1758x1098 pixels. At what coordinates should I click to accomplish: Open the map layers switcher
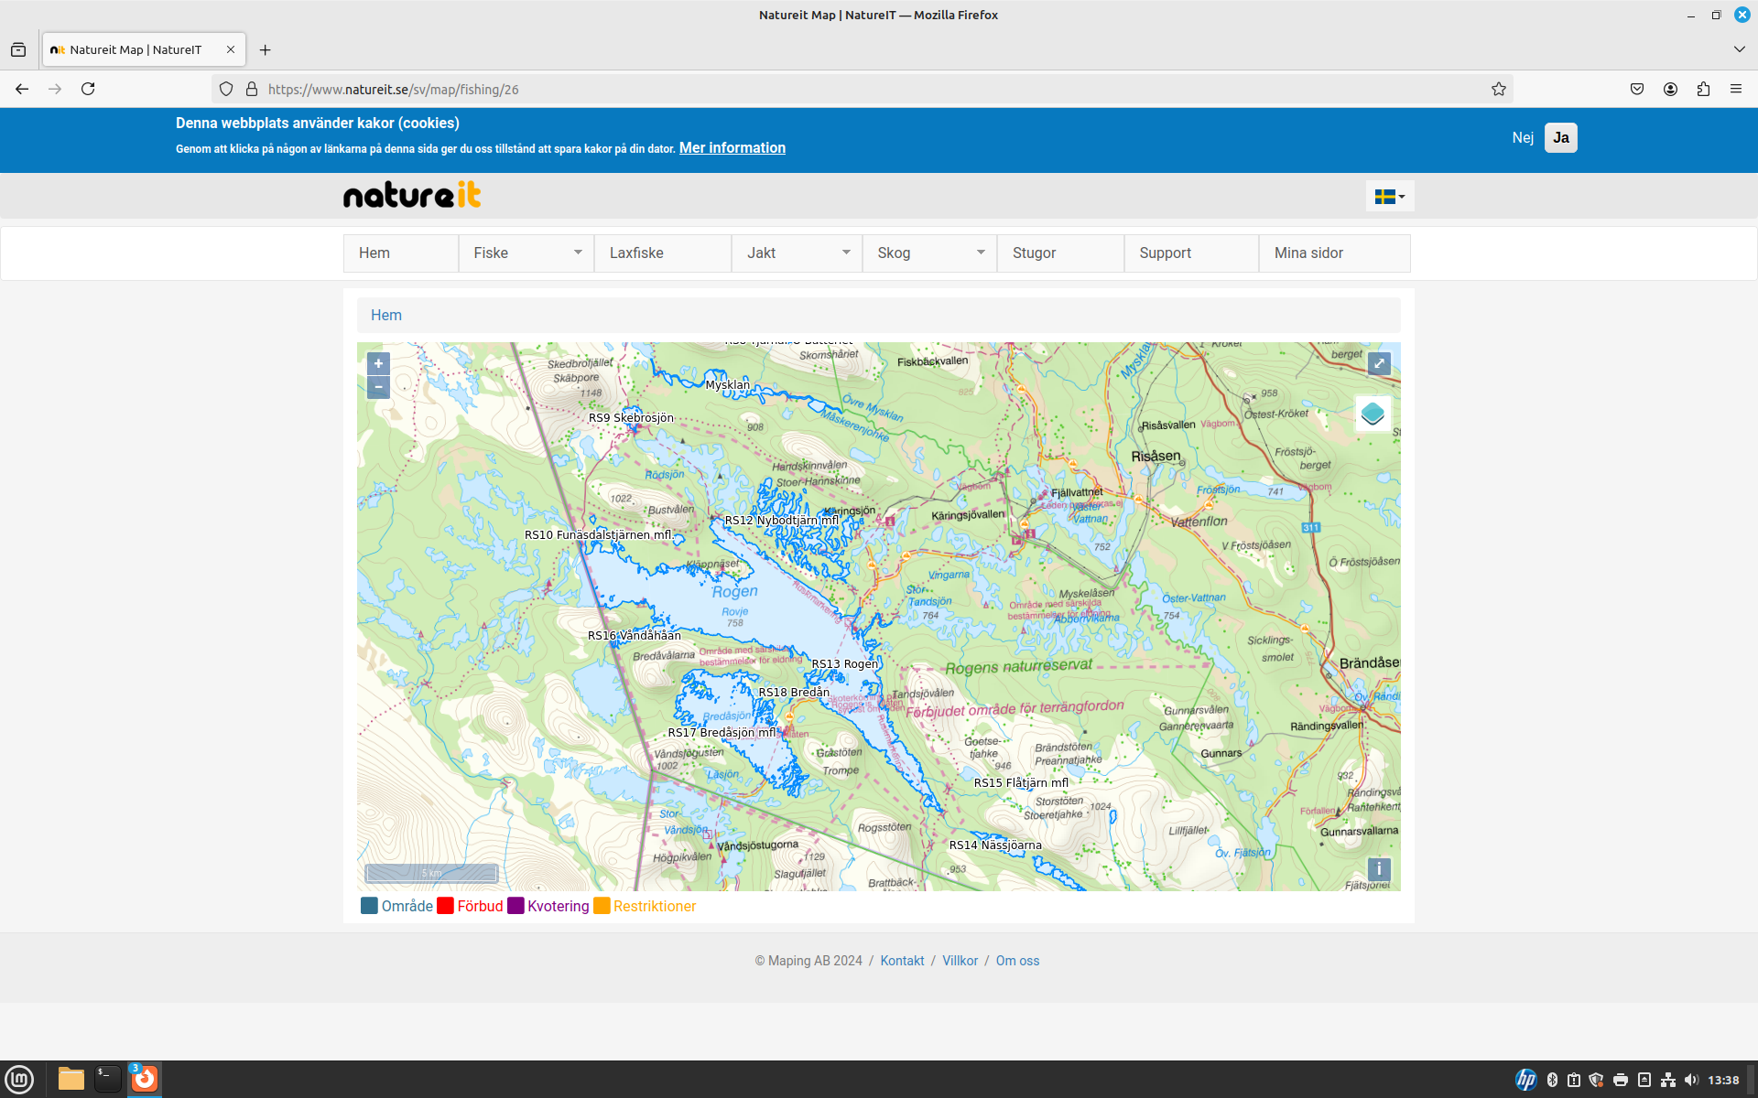click(x=1373, y=414)
